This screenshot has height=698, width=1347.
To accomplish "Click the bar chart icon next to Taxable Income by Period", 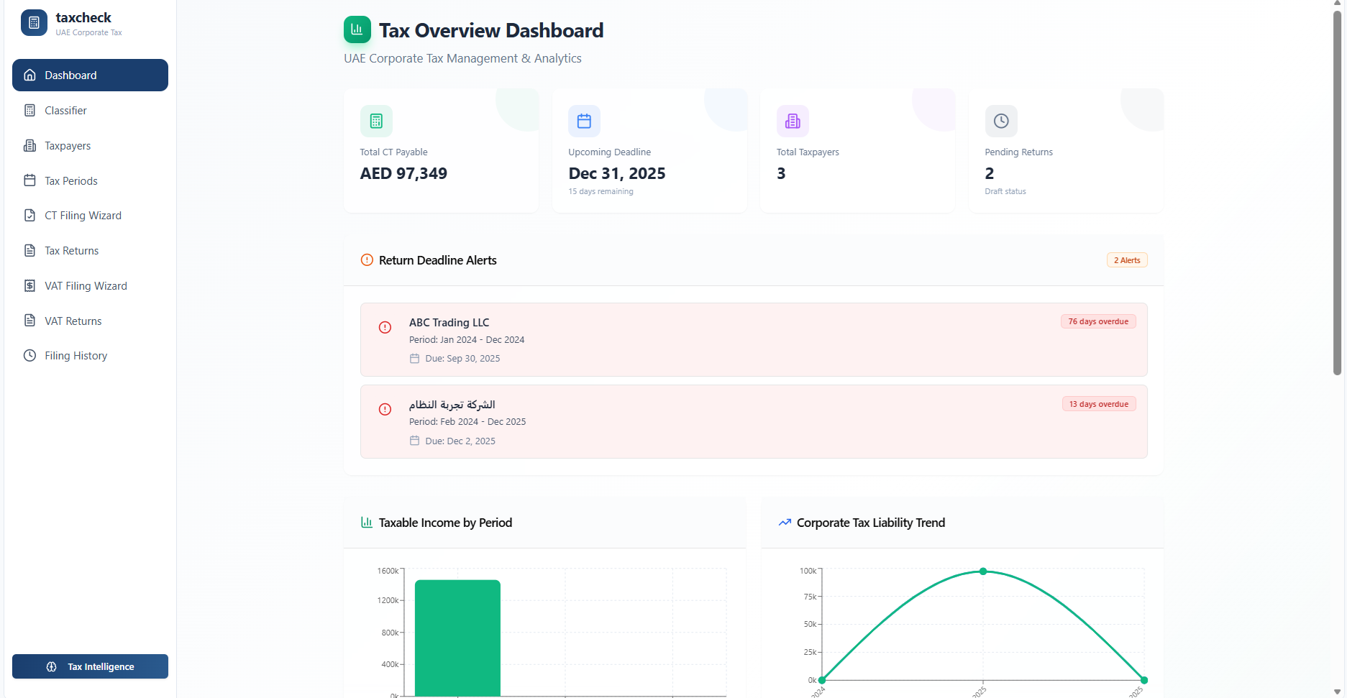I will (x=367, y=522).
